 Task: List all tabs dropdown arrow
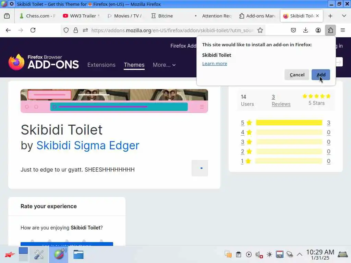pyautogui.click(x=344, y=16)
